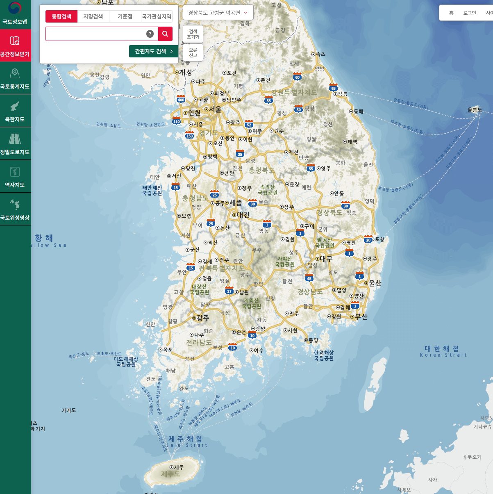Switch to the 통합검색 tab
The width and height of the screenshot is (493, 494).
tap(61, 16)
